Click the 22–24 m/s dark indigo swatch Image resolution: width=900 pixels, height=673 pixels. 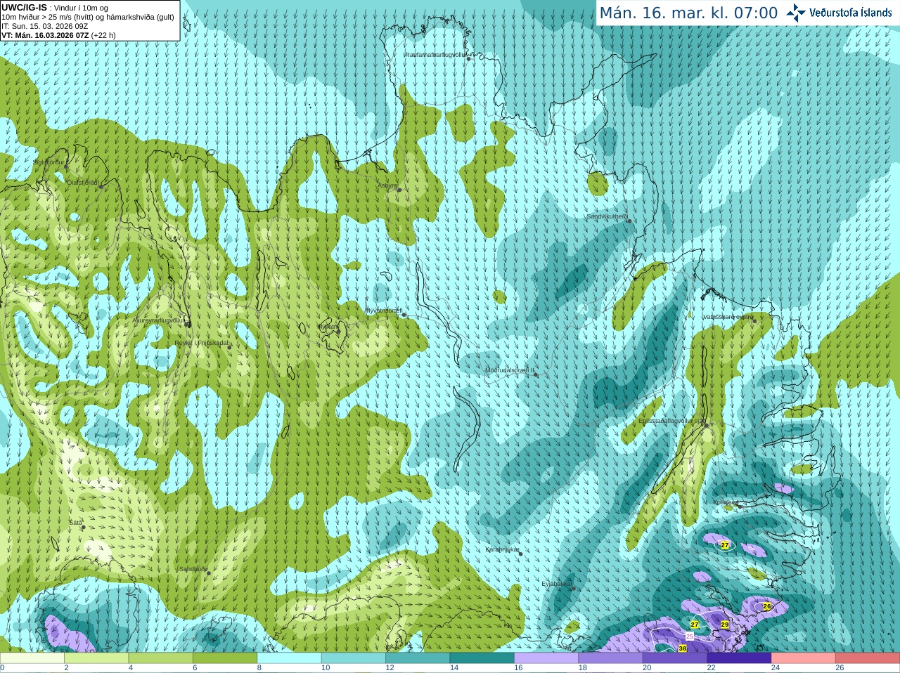[x=739, y=658]
